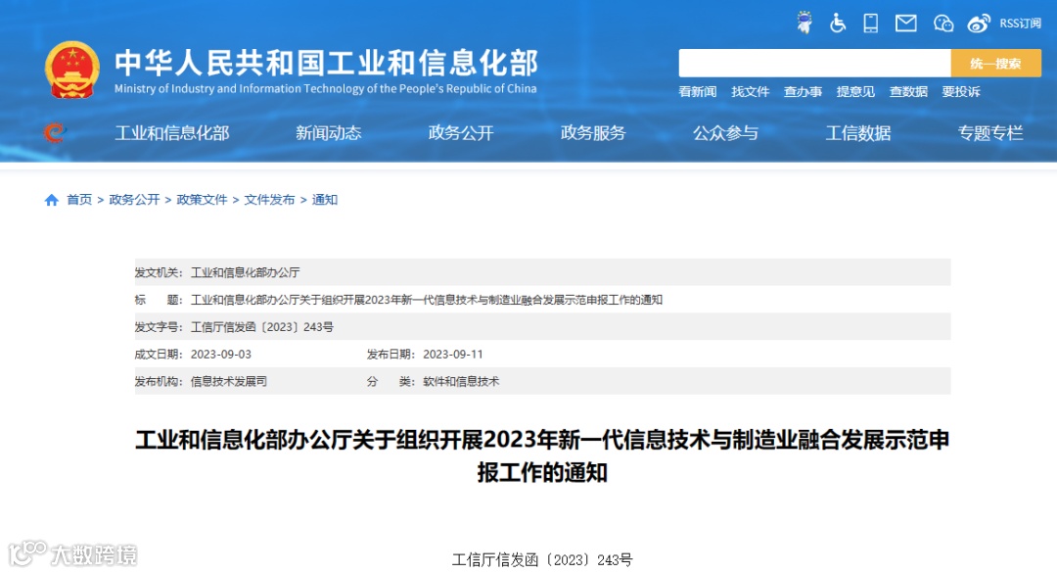1057x574 pixels.
Task: Click centered document number below the headline
Action: point(542,560)
